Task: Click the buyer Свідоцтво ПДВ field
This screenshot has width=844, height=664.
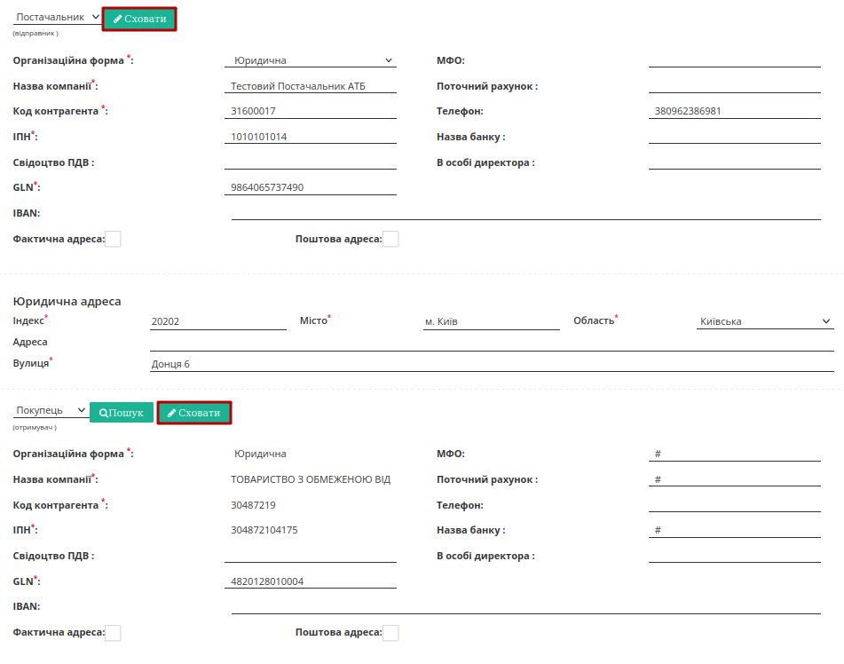Action: coord(311,556)
